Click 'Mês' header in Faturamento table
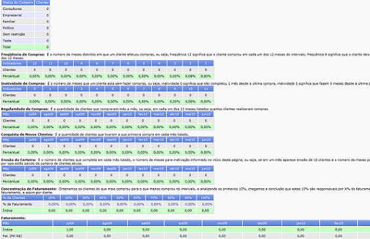Viewport: 370px width, 239px height. point(27,223)
